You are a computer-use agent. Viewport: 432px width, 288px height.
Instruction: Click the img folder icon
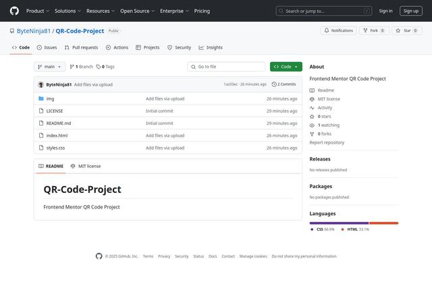pyautogui.click(x=41, y=98)
